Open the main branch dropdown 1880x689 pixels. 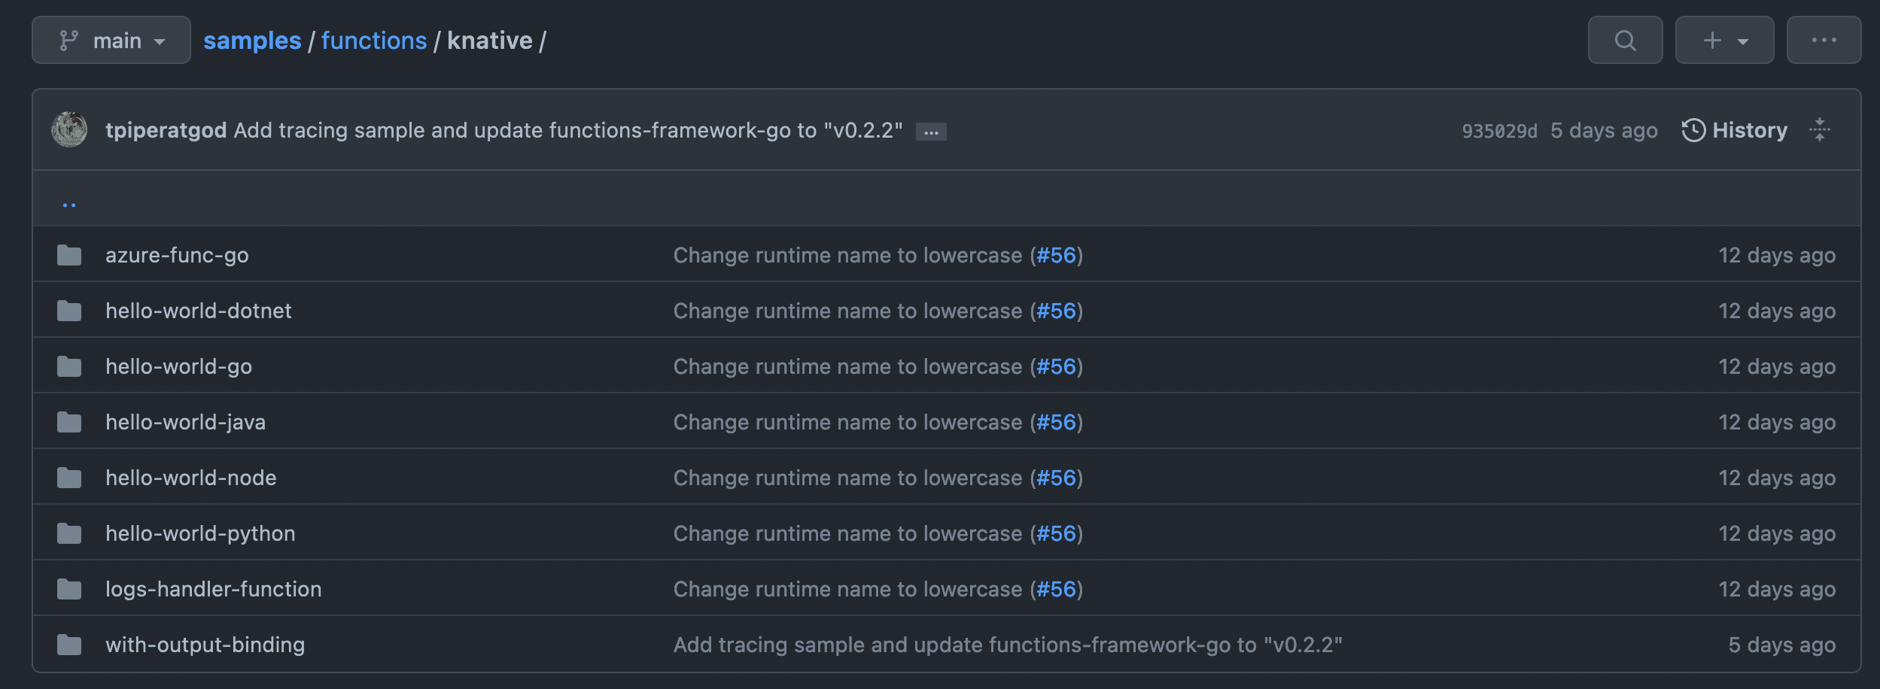111,41
